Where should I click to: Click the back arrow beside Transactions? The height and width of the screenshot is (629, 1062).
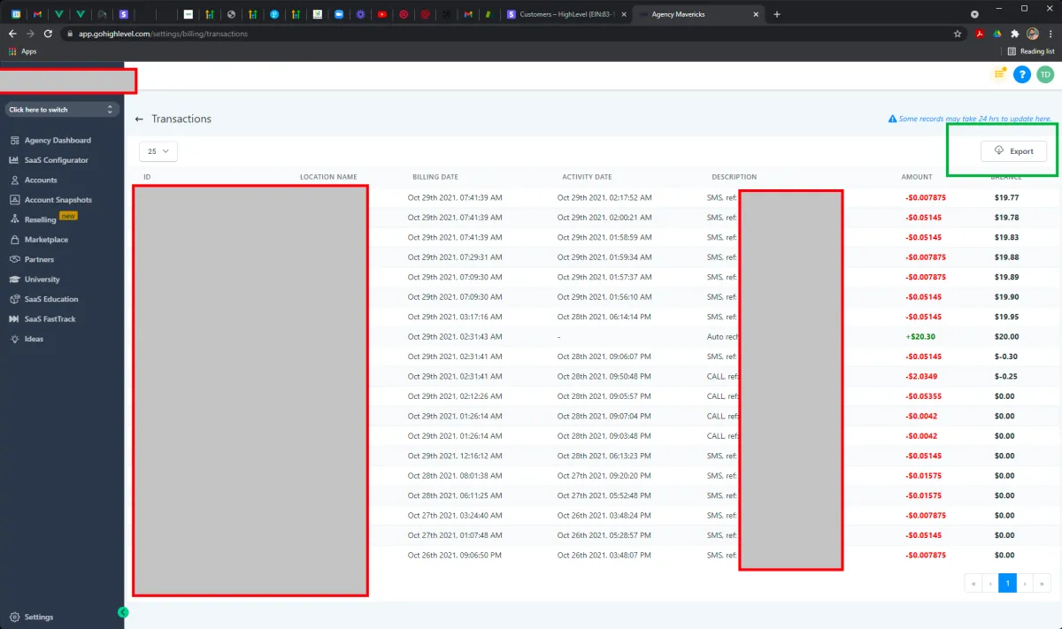(x=139, y=119)
